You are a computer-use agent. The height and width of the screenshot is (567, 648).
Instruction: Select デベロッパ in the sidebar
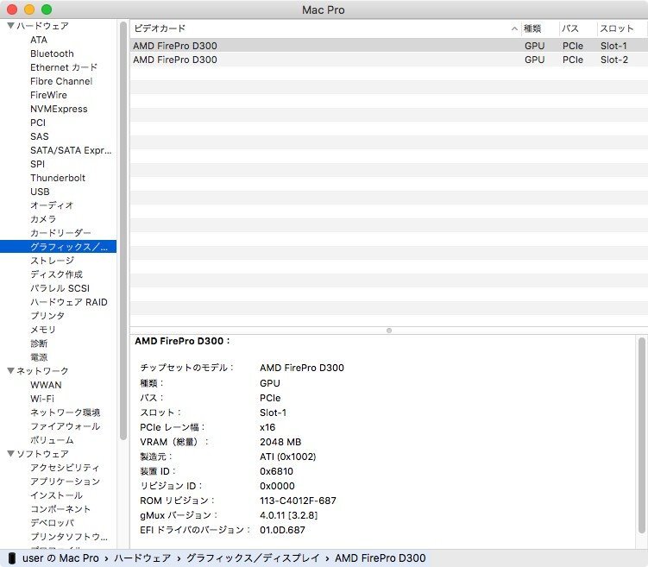53,523
